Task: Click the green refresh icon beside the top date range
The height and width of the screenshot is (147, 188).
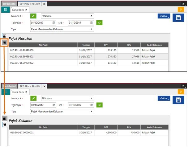Action: (x=99, y=23)
